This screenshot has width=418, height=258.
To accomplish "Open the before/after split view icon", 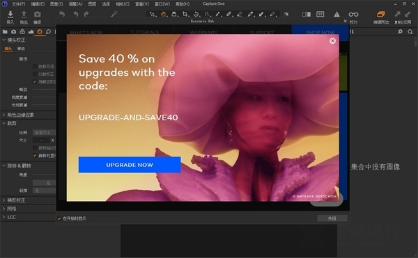I will pyautogui.click(x=307, y=14).
